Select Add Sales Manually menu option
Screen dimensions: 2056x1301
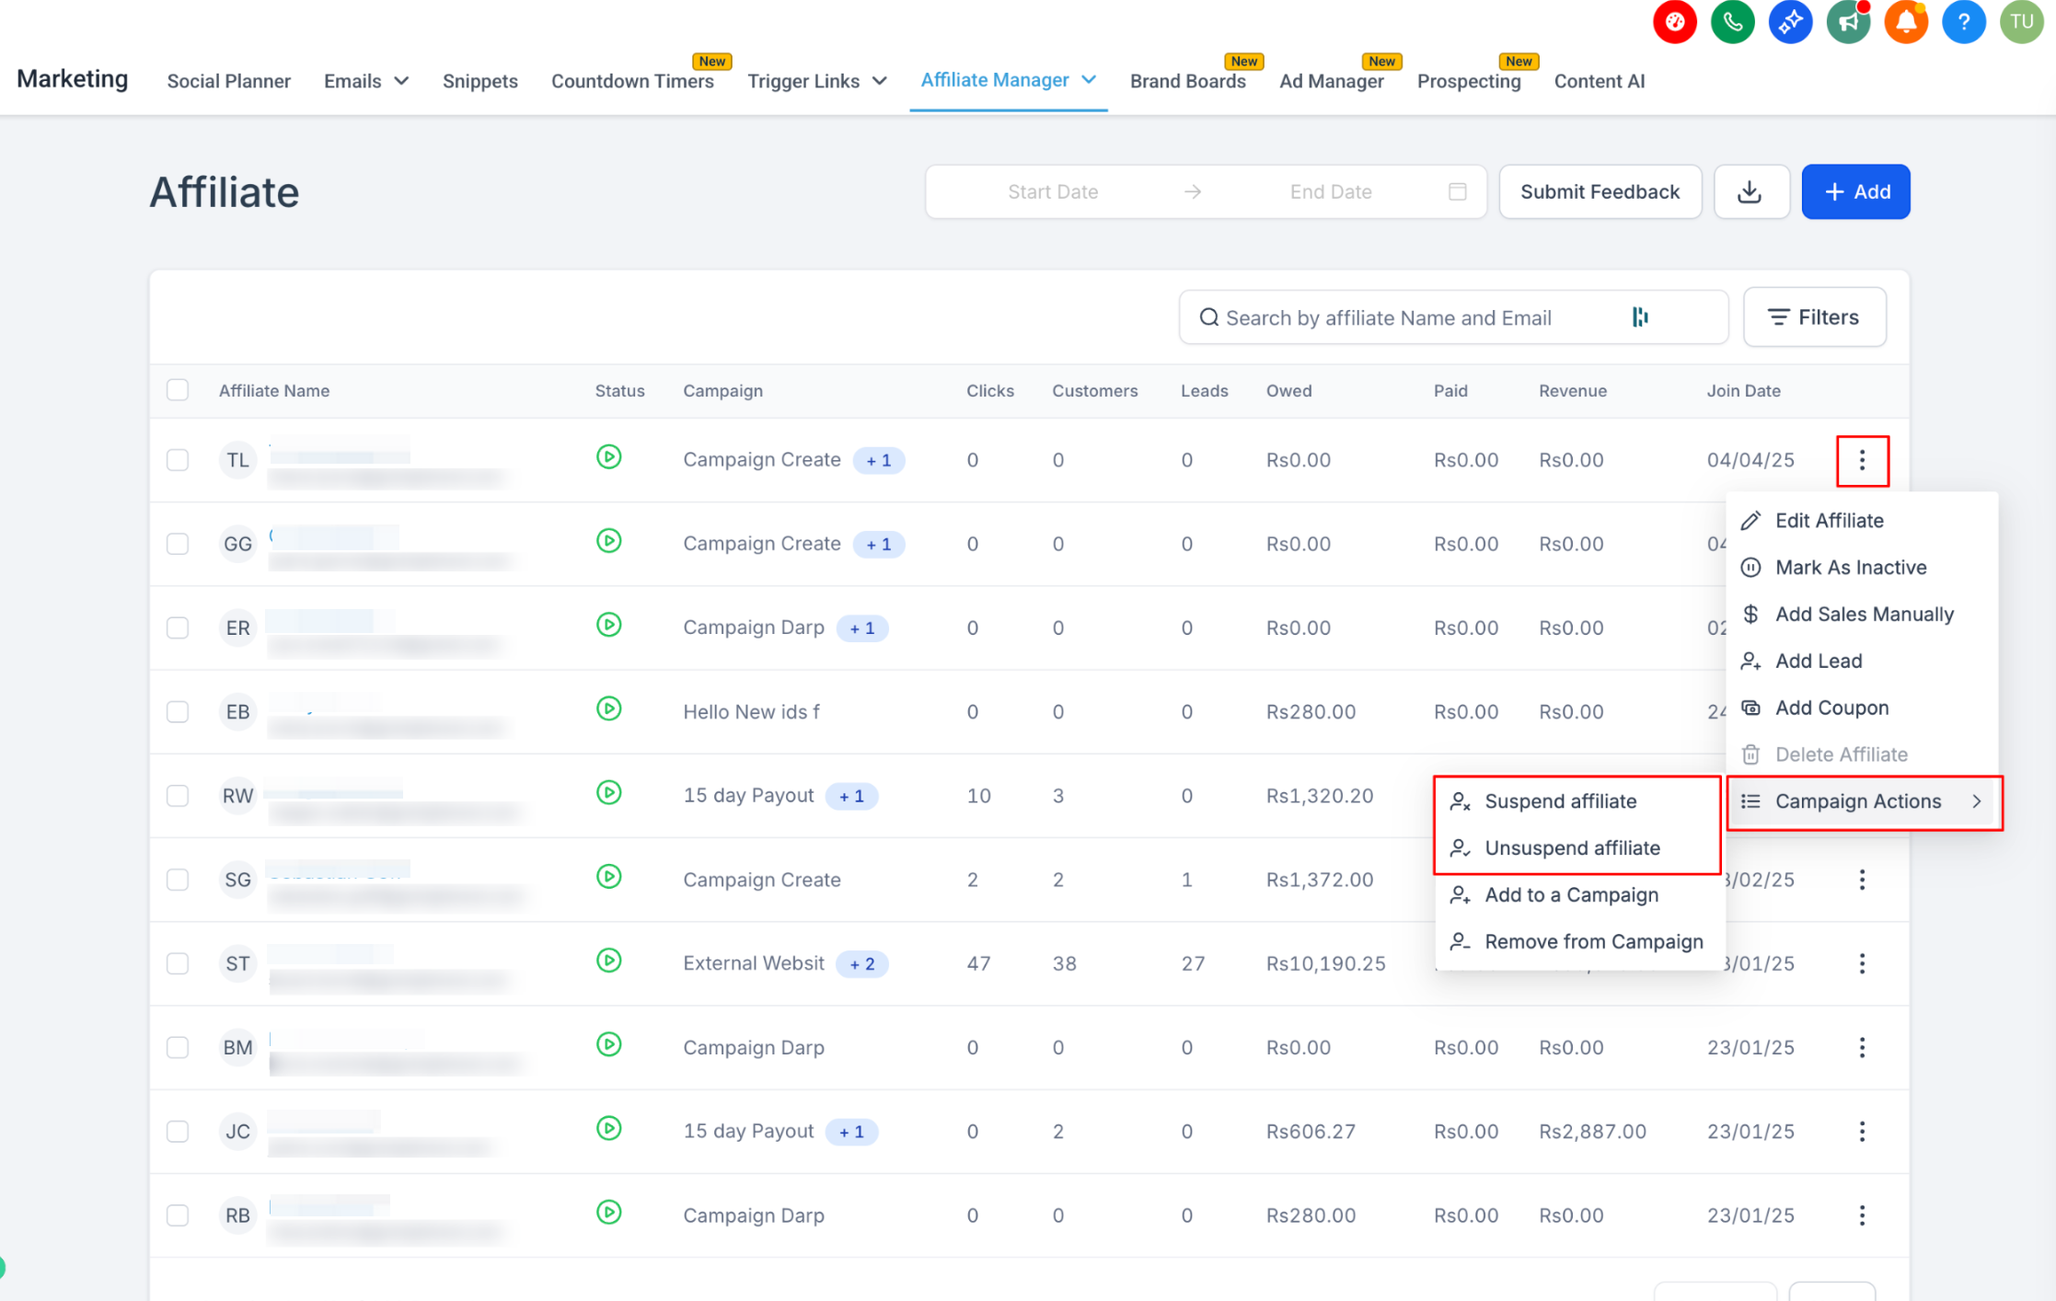pyautogui.click(x=1864, y=614)
